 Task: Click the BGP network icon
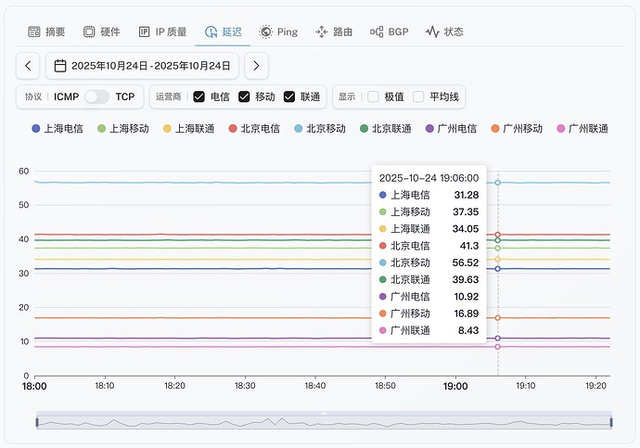[x=377, y=32]
